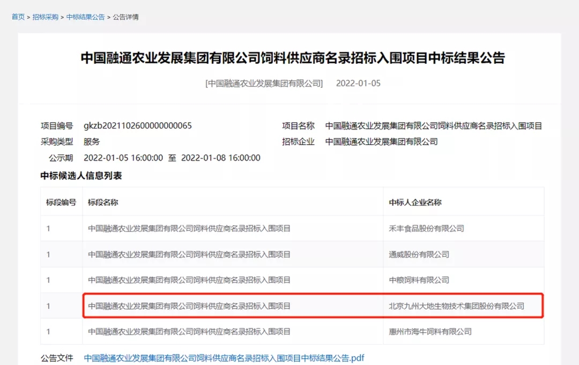This screenshot has height=365, width=579.
Task: Click the start time 2022-01-05 16:00:00
Action: pos(123,158)
